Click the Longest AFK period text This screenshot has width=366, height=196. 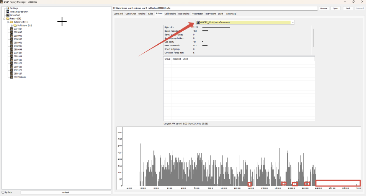186,124
